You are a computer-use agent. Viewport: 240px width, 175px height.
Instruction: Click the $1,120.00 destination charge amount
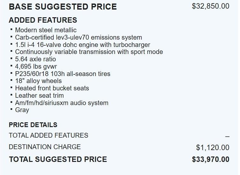point(213,147)
